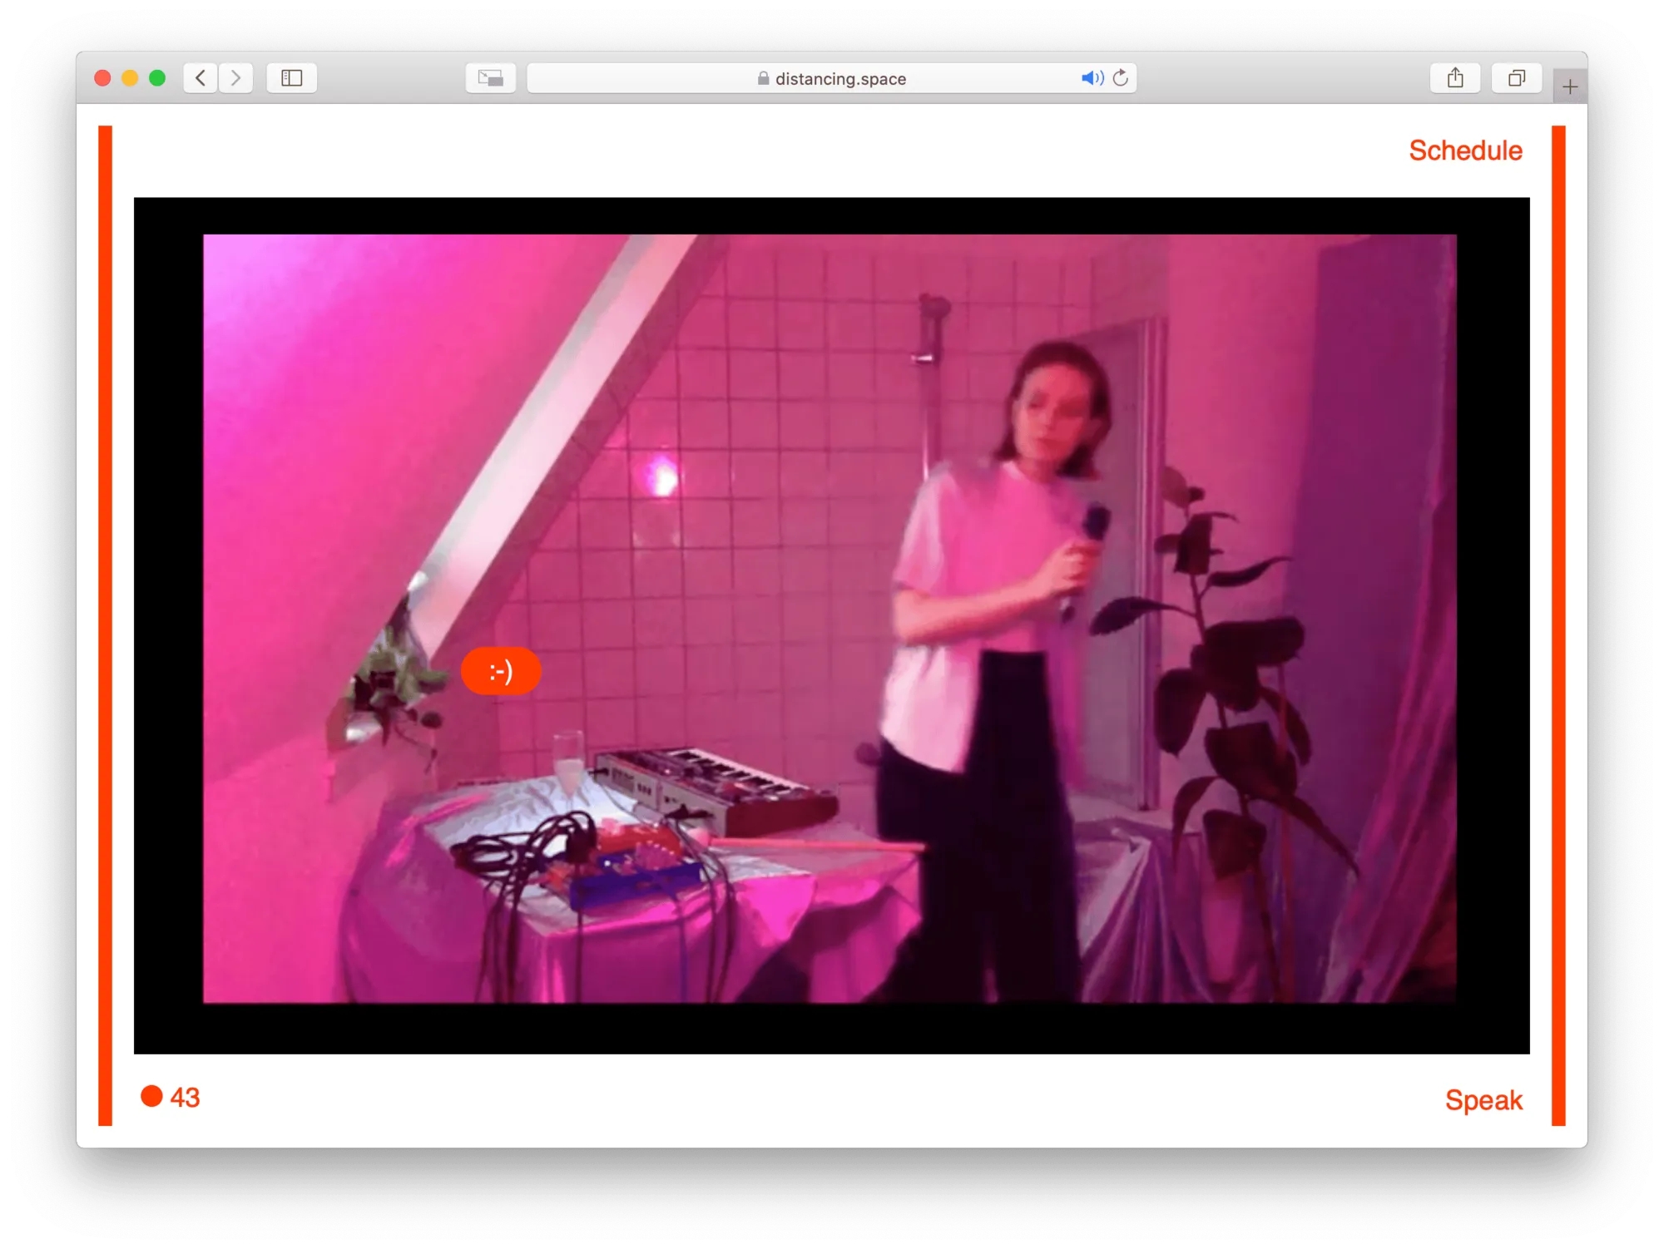Open the Share menu
Image resolution: width=1664 pixels, height=1249 pixels.
[x=1454, y=78]
